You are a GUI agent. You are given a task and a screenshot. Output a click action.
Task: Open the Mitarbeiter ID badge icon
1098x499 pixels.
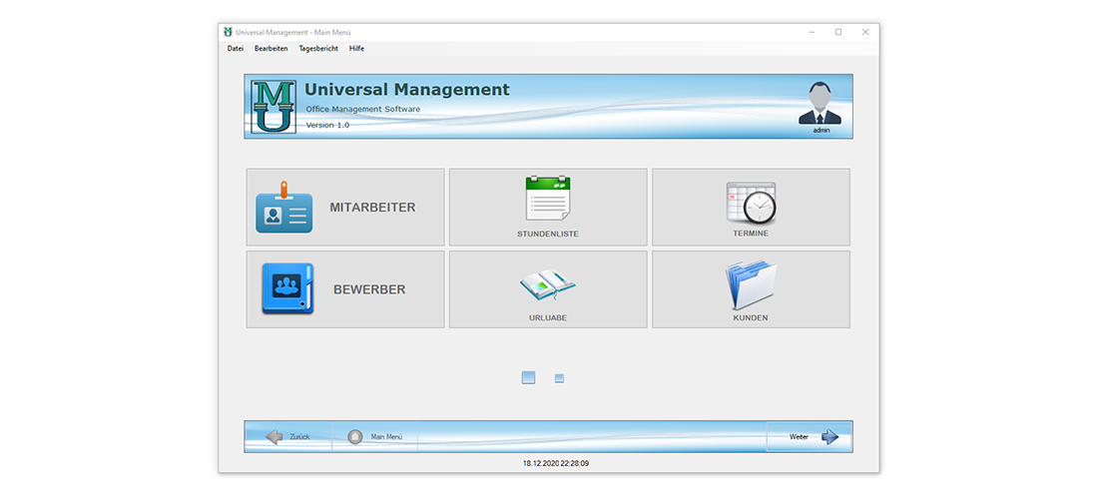pos(283,208)
